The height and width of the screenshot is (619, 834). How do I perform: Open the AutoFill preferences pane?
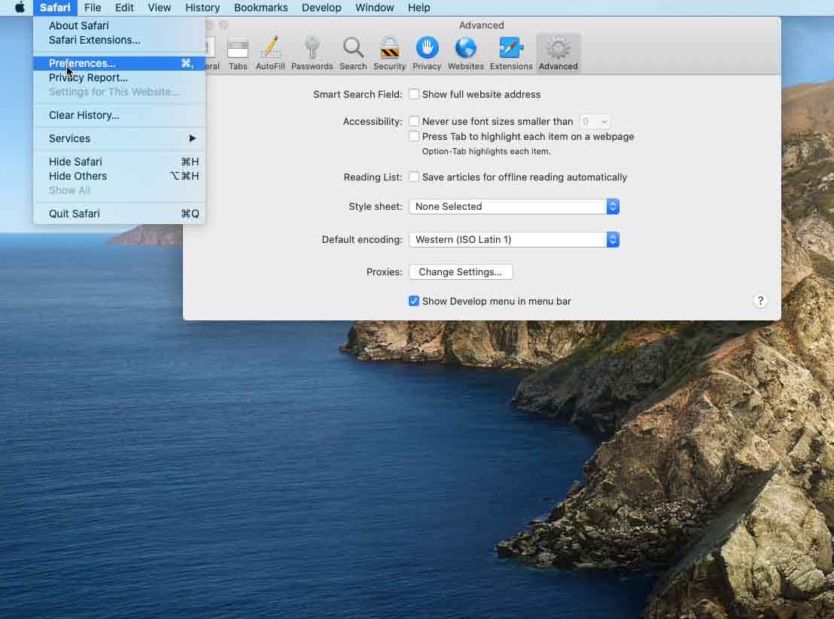coord(270,53)
